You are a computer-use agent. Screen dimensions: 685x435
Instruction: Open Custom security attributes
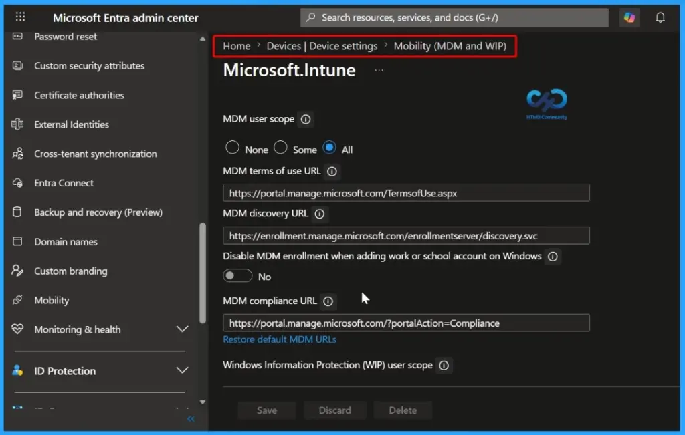click(90, 66)
